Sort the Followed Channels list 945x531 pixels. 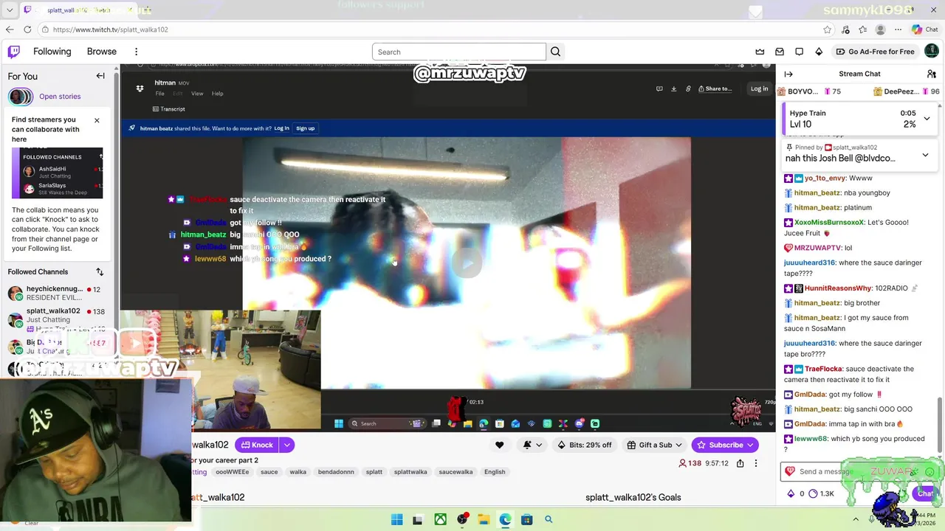click(x=100, y=272)
